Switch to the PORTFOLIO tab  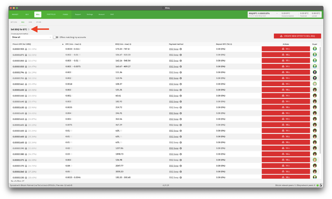coord(51,14)
